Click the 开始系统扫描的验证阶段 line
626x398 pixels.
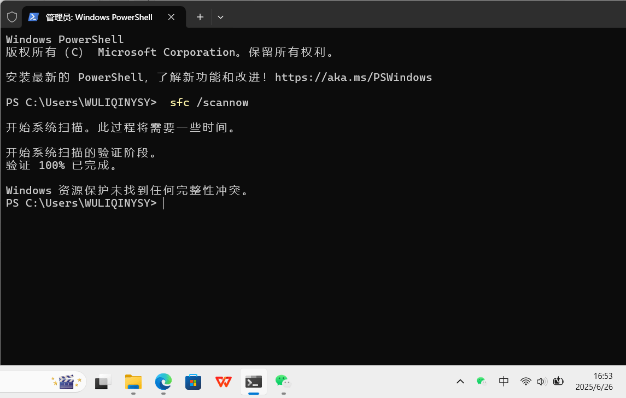(82, 153)
